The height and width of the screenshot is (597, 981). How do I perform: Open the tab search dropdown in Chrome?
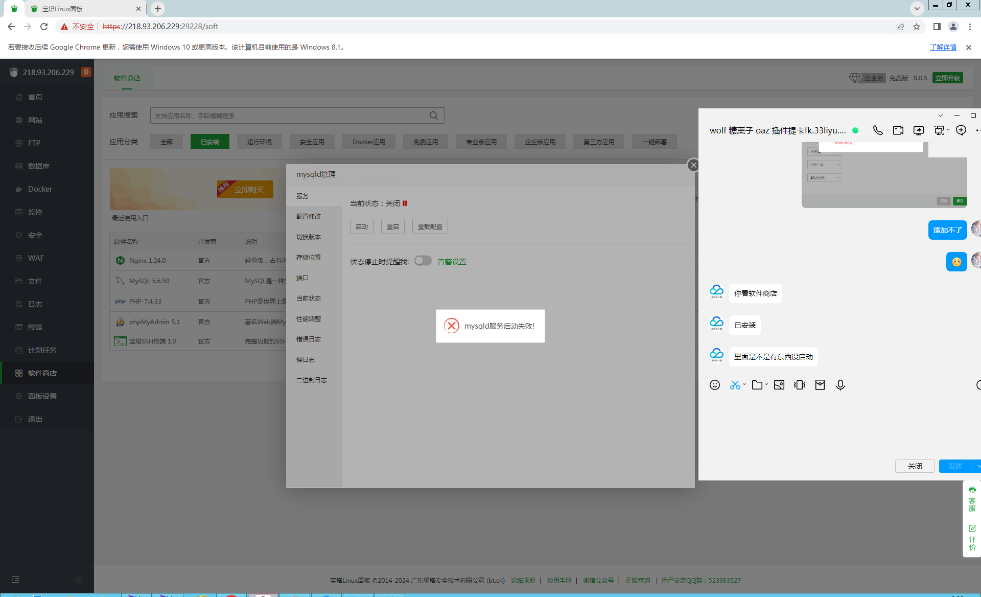pyautogui.click(x=917, y=9)
